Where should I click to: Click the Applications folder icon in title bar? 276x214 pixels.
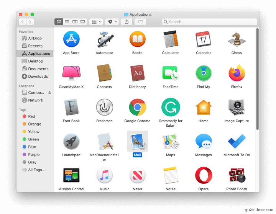126,15
